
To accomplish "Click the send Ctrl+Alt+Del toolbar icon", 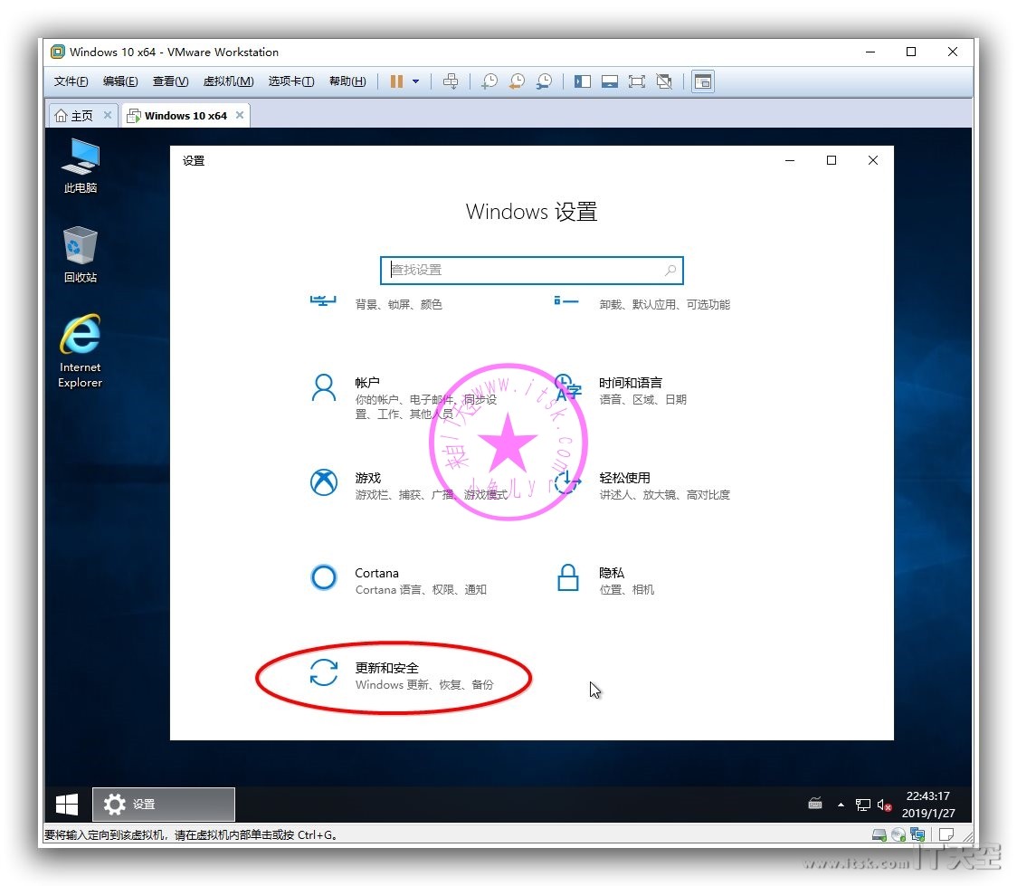I will pos(450,81).
